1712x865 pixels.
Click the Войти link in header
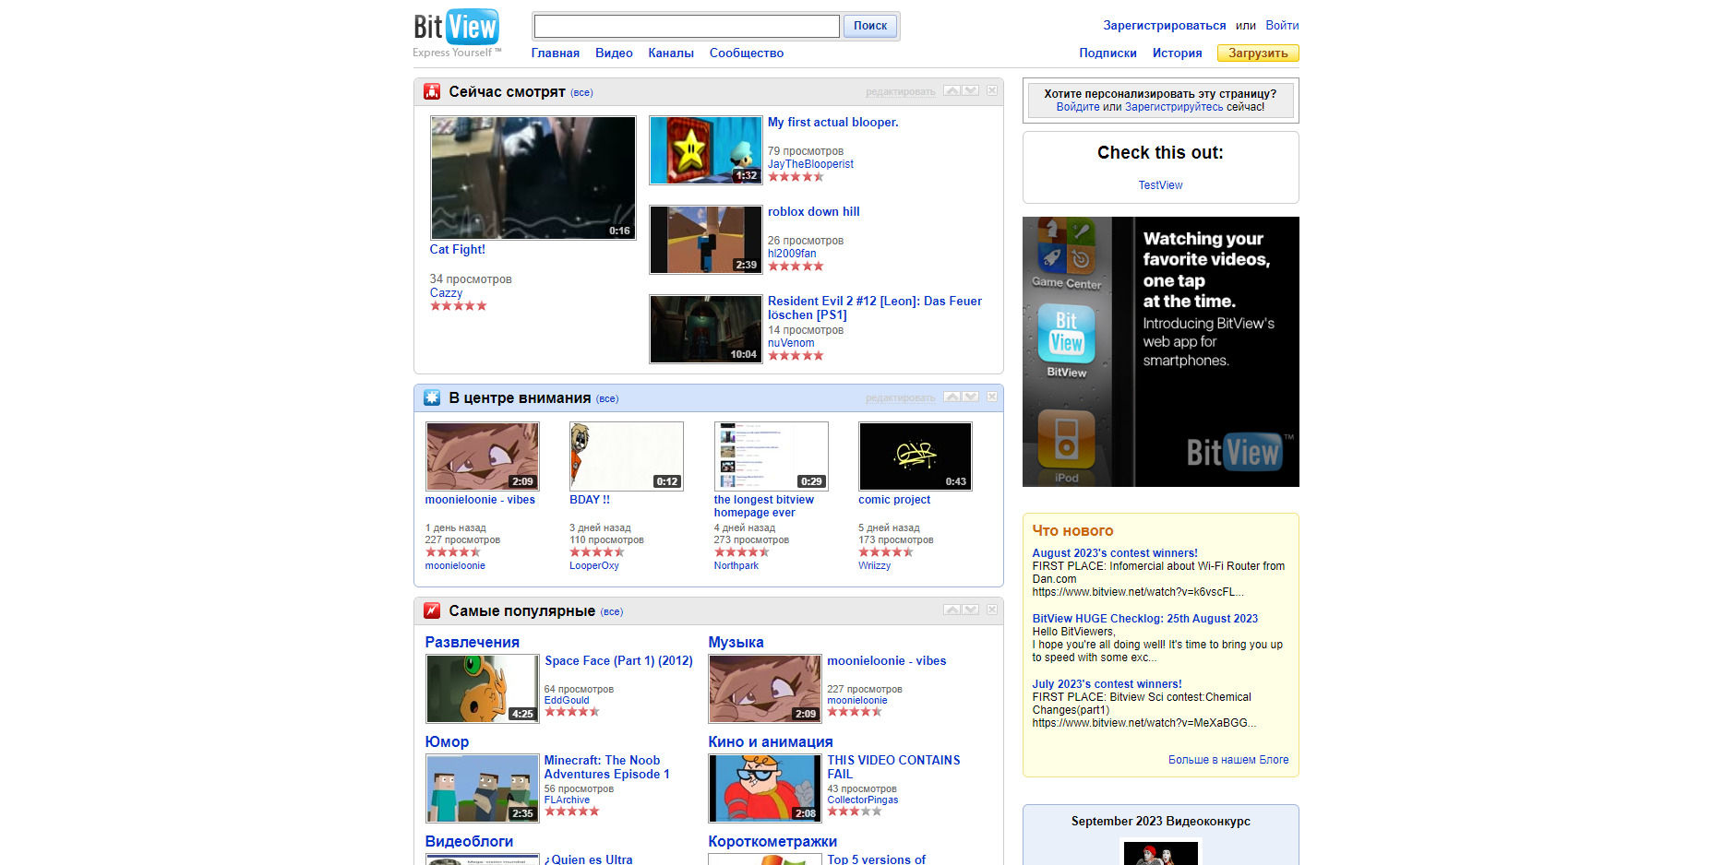click(x=1282, y=26)
